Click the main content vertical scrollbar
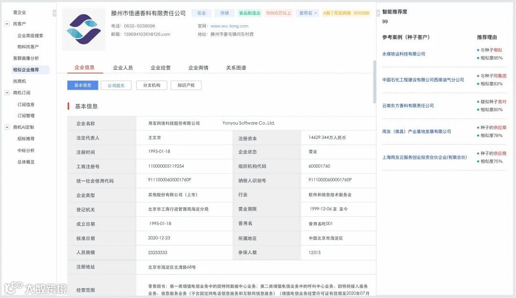 pos(375,82)
